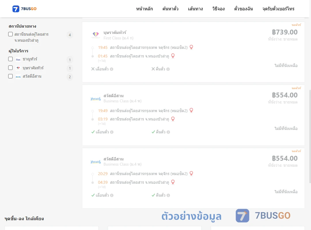The height and width of the screenshot is (230, 311).
Task: Open info icon next to เลื่อนตั๋ว on บุษราคัมทัวร์ trip
Action: [x=111, y=69]
